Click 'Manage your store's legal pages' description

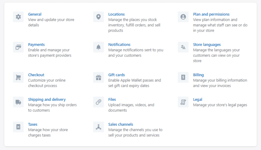pyautogui.click(x=220, y=105)
